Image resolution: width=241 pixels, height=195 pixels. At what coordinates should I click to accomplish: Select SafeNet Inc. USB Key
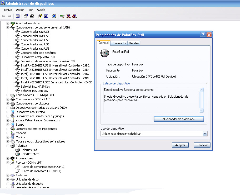[34, 91]
